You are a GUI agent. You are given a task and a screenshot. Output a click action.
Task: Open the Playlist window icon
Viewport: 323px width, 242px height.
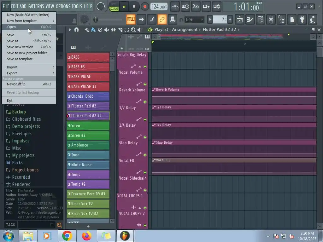pyautogui.click(x=240, y=20)
